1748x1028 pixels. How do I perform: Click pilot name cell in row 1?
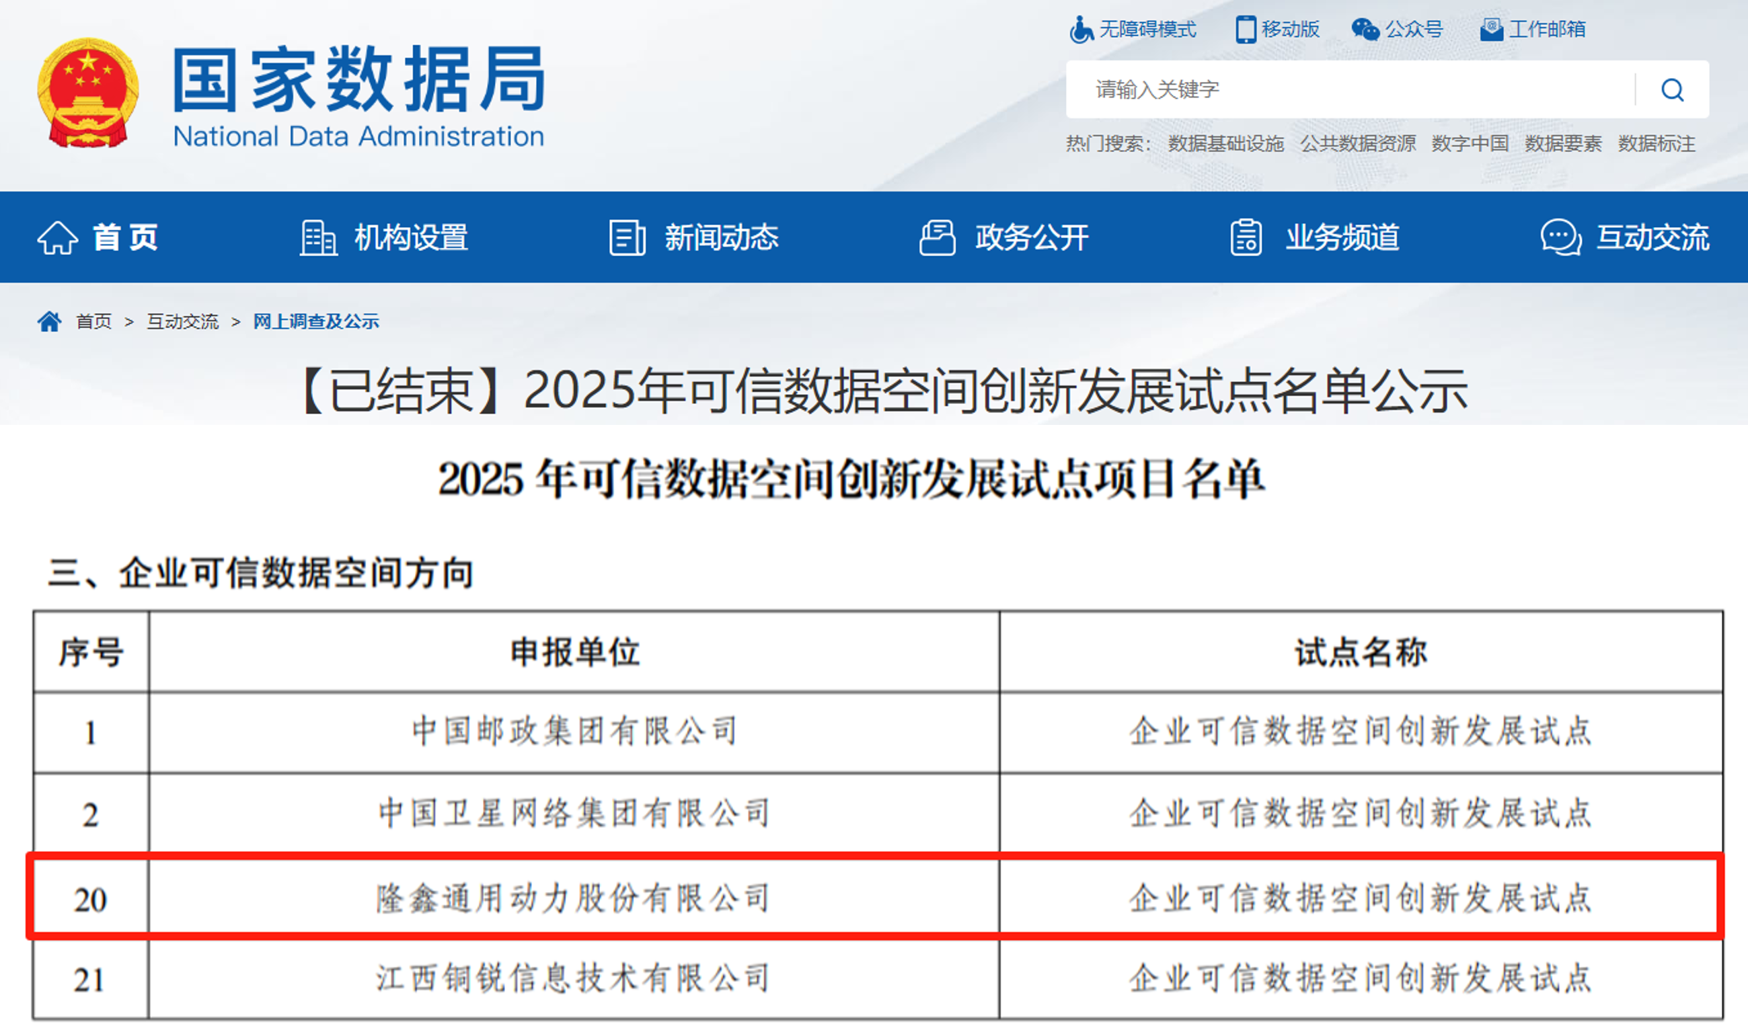pos(1361,732)
